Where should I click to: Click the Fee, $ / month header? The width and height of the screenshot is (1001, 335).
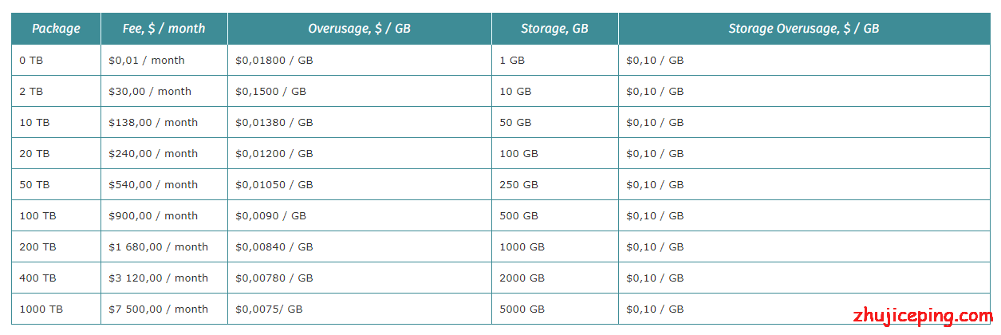coord(164,29)
